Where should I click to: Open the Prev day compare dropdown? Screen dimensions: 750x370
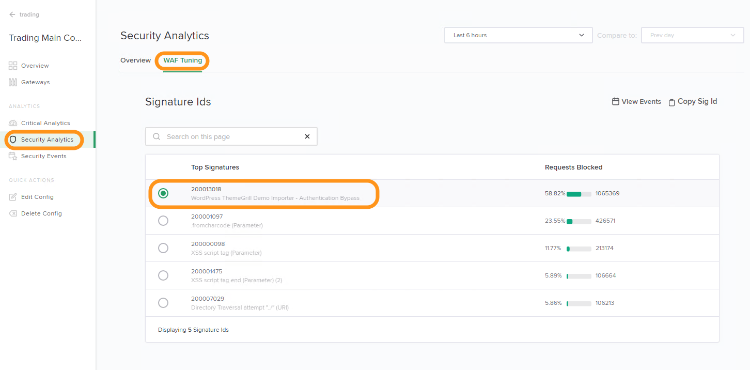click(692, 35)
